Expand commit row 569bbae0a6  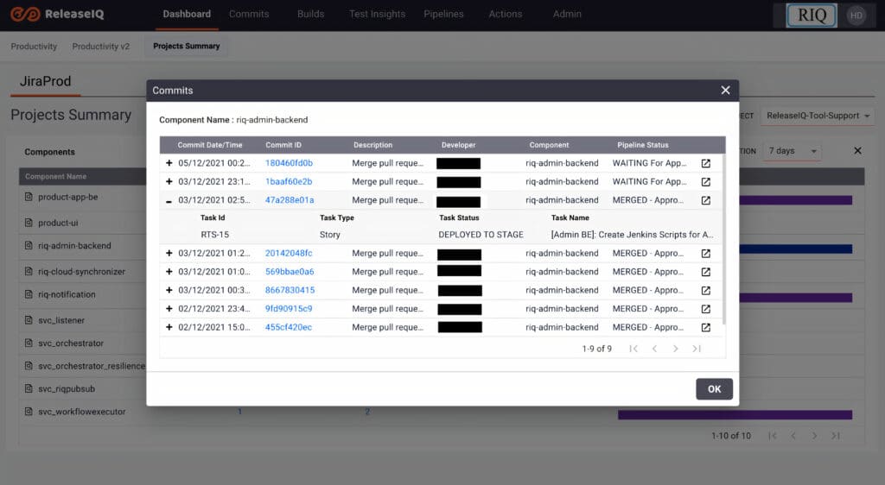tap(169, 272)
